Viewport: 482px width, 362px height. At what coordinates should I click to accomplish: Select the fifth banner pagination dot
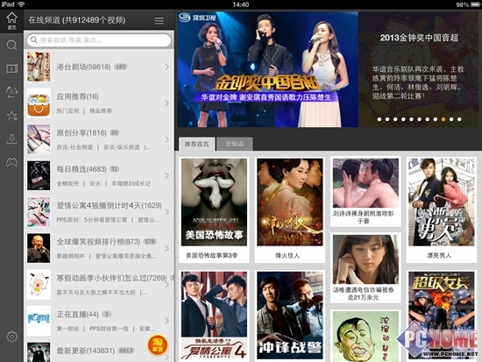[x=411, y=119]
